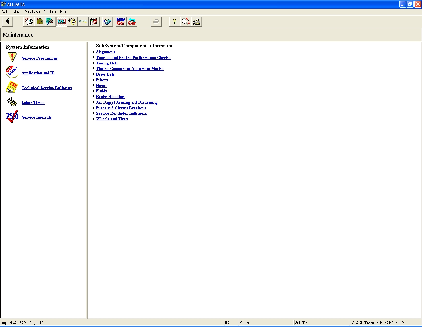Click the ALLDATA title bar application icon
Screen dimensions: 422x327
[x=3, y=4]
